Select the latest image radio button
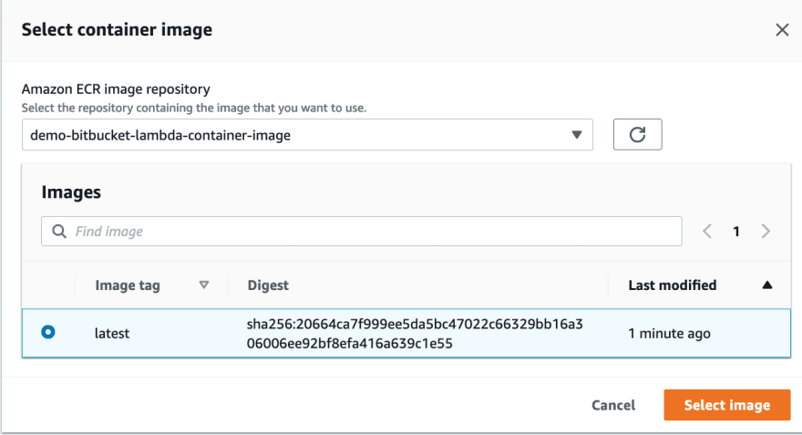This screenshot has height=435, width=802. click(x=48, y=332)
